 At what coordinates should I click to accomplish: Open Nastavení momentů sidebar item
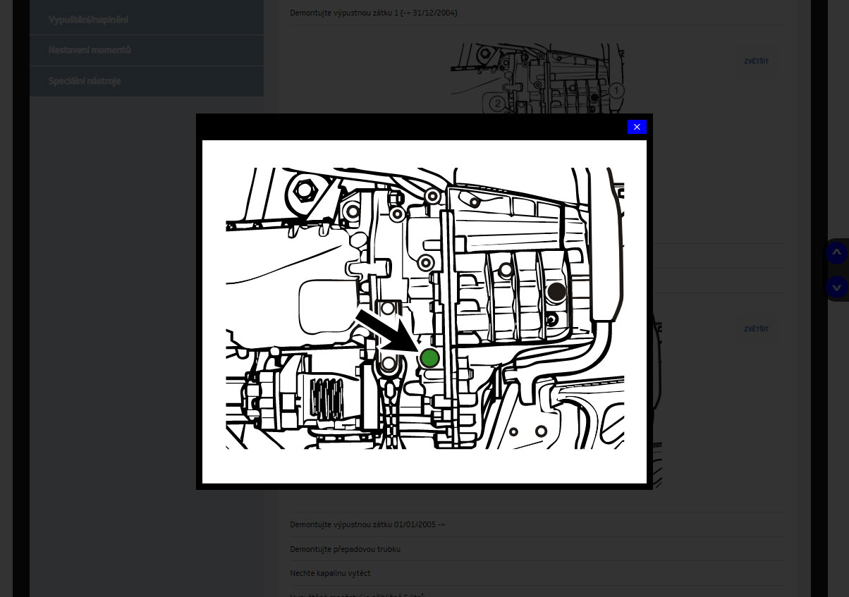click(147, 51)
